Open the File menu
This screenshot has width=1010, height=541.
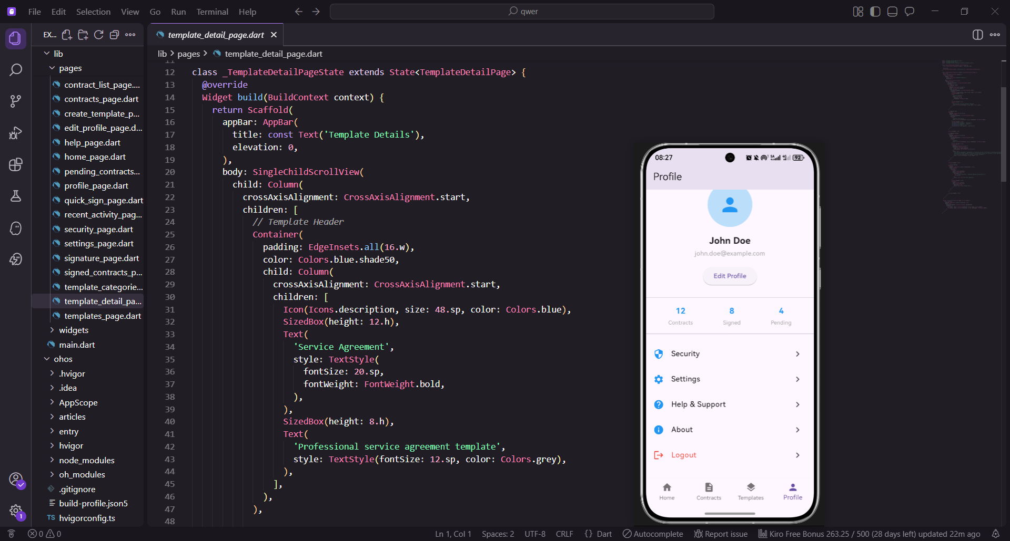(x=35, y=12)
